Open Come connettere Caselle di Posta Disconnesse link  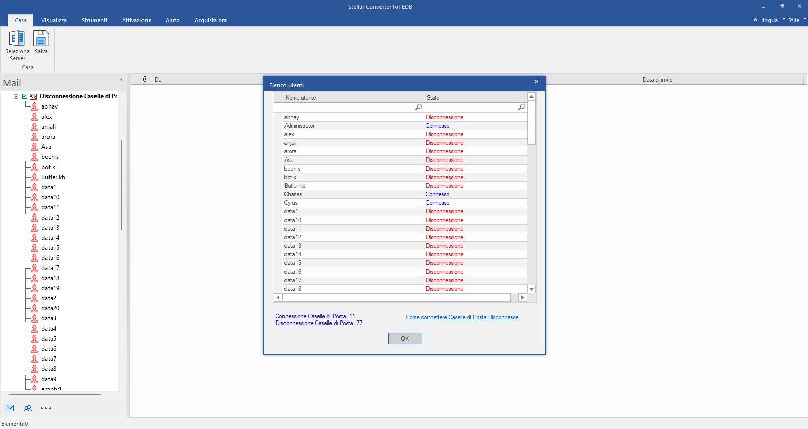[x=462, y=317]
